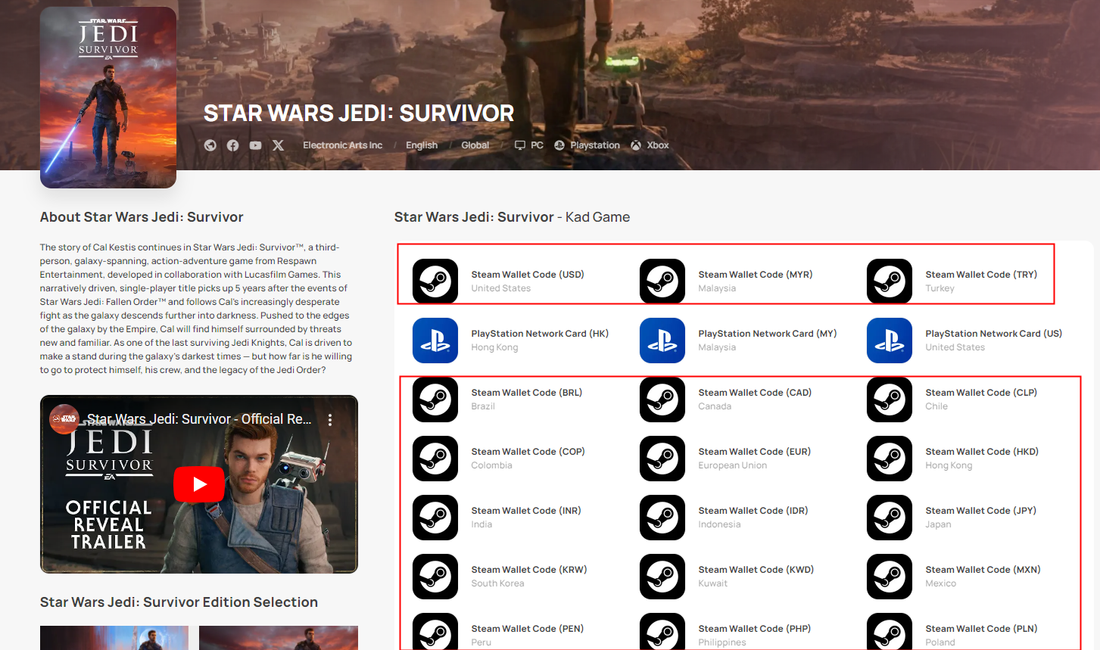Click the Xbox platform icon in header
This screenshot has height=650, width=1100.
coord(636,145)
